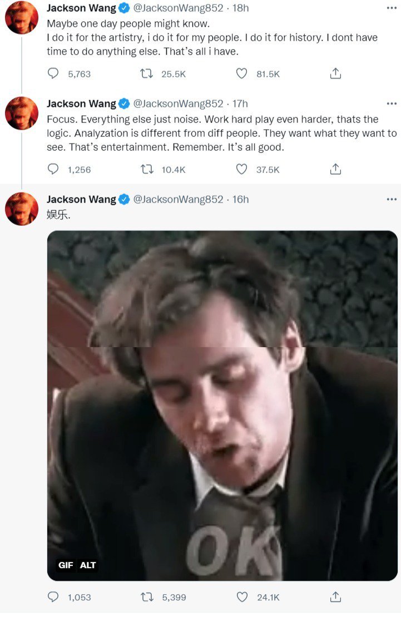Reply to the tweet with 1,256 replies
This screenshot has height=617, width=401.
[53, 169]
